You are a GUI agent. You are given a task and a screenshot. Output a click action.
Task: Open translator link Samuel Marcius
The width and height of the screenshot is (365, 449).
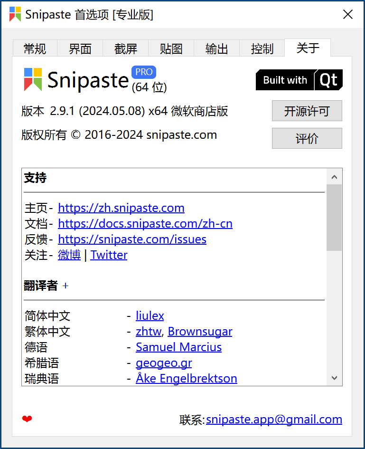(x=179, y=347)
